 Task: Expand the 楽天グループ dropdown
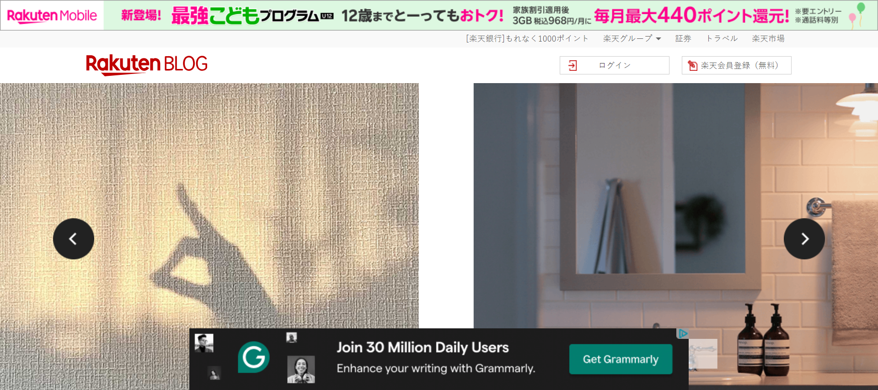point(632,39)
